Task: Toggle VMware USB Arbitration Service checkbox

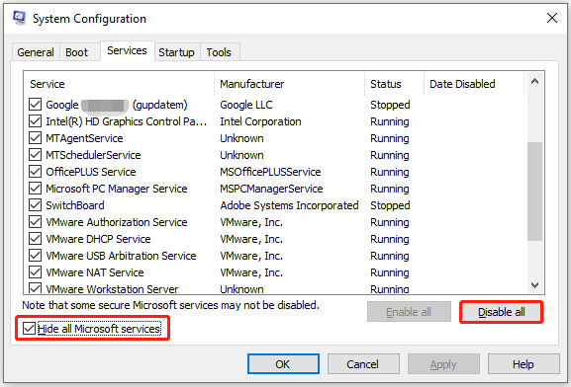Action: tap(35, 256)
